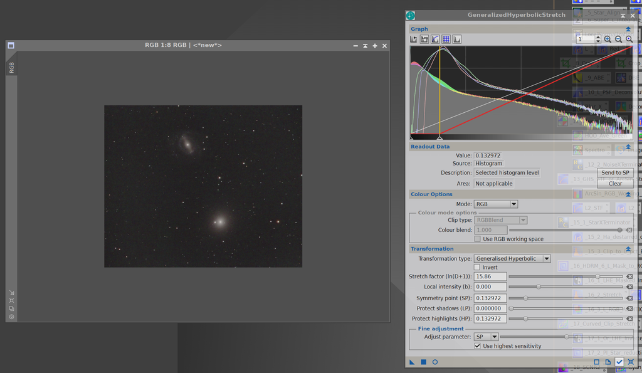Click the target circle icon in the image window sidebar

(11, 317)
